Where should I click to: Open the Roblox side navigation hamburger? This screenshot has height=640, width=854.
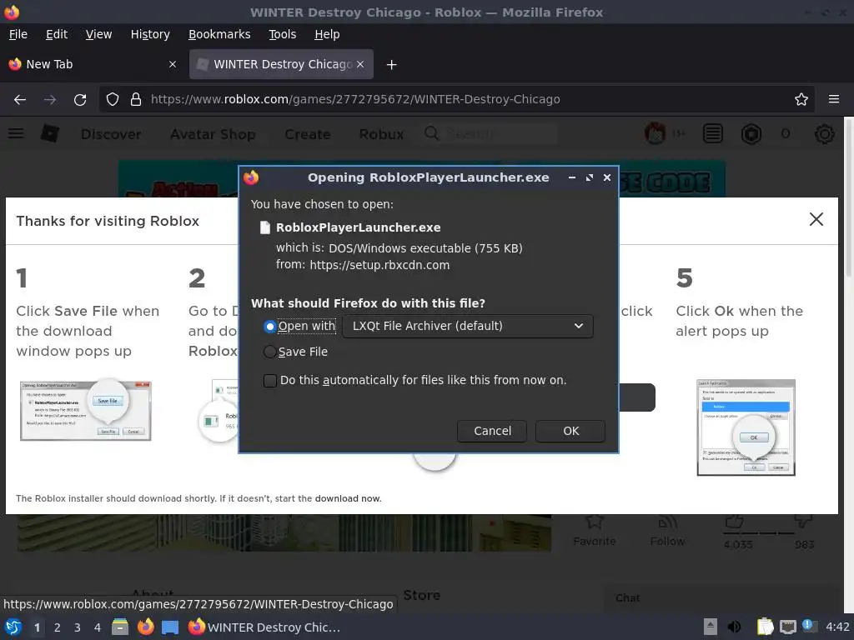click(x=16, y=133)
